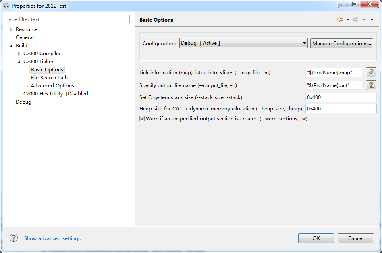Expand the Advanced Options node
Screen dimensions: 382x253
tap(27, 86)
